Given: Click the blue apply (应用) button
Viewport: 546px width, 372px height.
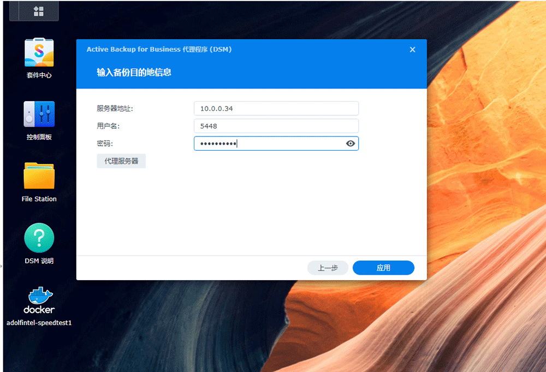Looking at the screenshot, I should pos(383,268).
